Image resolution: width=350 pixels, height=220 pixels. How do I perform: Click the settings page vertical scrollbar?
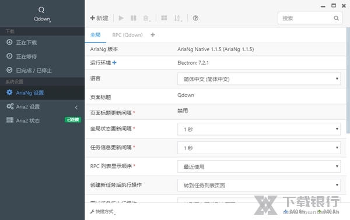click(348, 80)
